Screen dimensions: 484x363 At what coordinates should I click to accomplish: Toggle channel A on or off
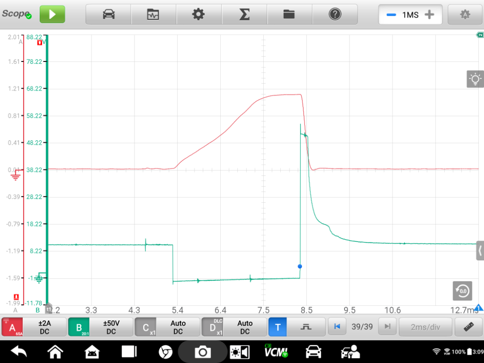click(x=12, y=327)
